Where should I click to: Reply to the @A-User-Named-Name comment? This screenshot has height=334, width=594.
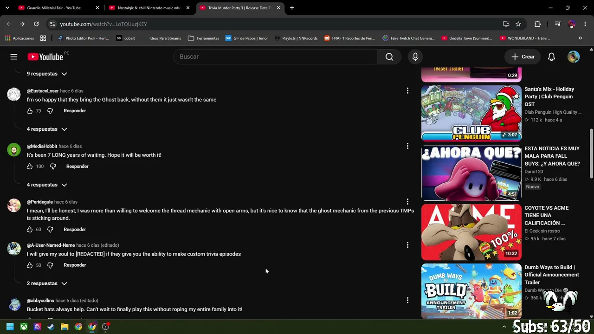pos(75,265)
